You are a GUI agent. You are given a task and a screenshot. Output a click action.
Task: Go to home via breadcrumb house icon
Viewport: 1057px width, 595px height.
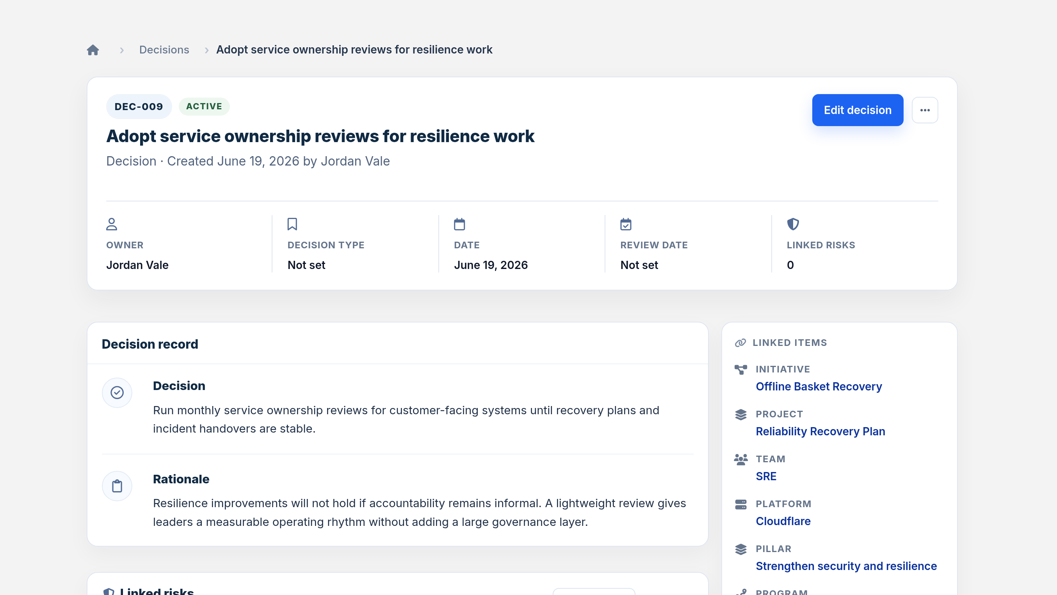pos(93,50)
